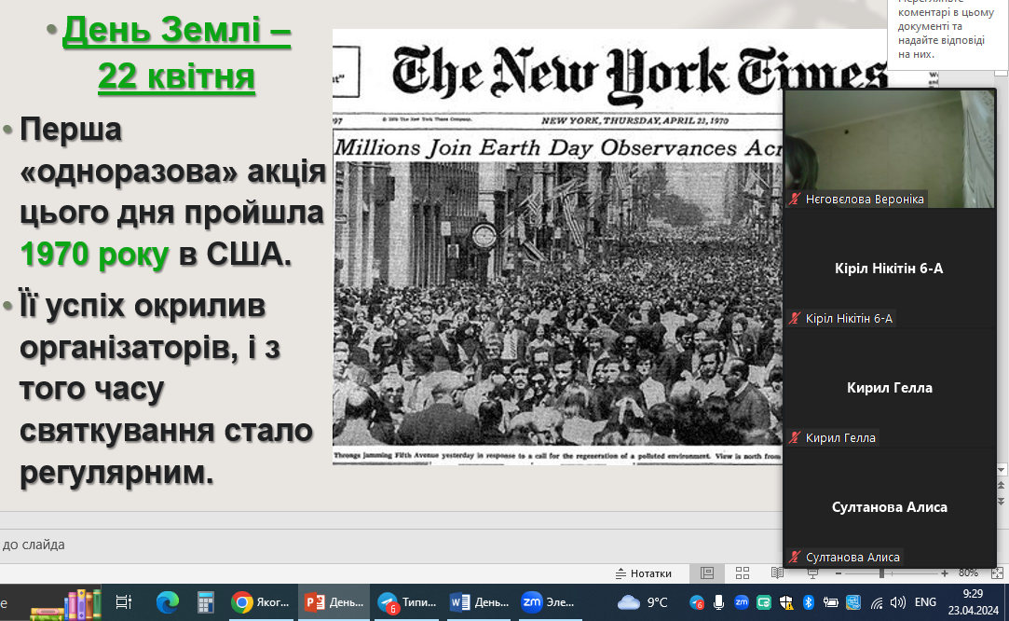Click the microphone icon in system tray
Screen dimensions: 1009x621
click(x=718, y=602)
